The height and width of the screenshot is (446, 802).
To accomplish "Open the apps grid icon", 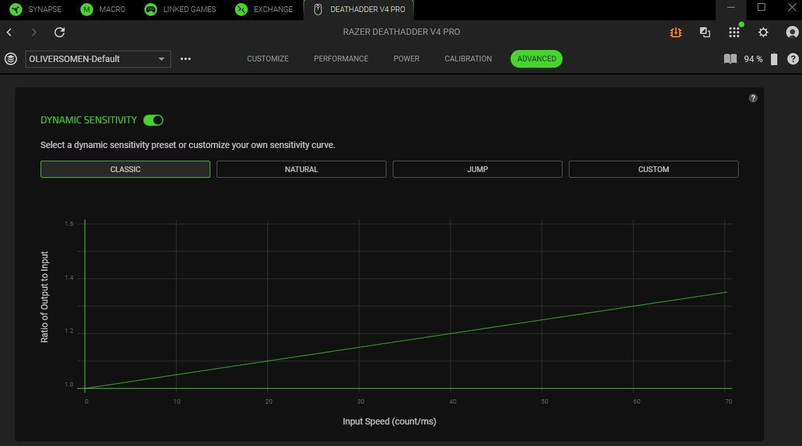I will [x=734, y=32].
